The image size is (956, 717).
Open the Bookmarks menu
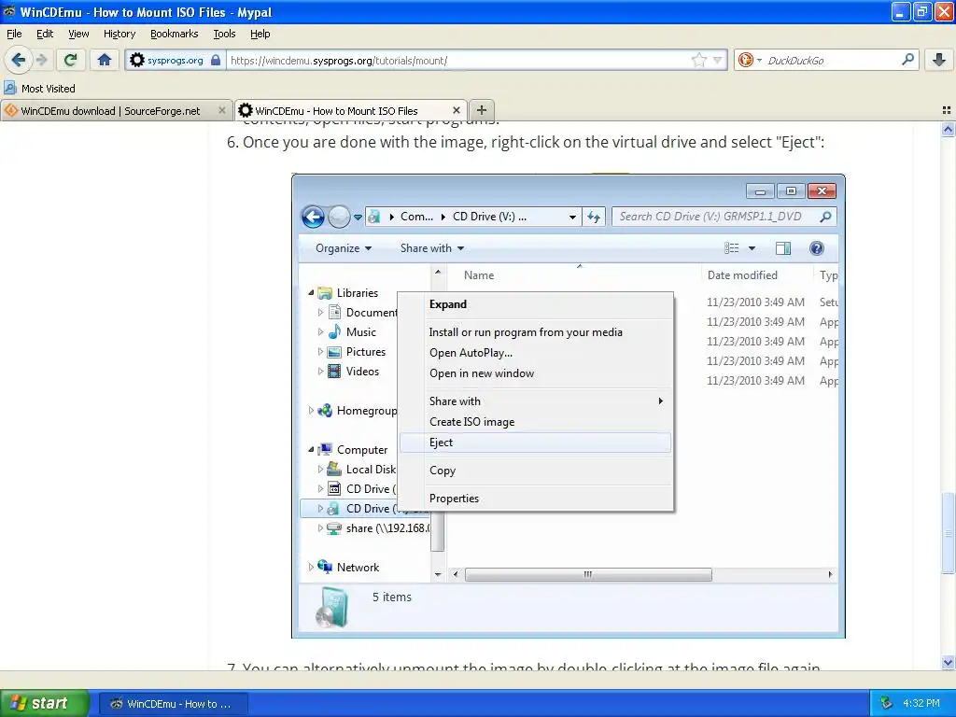click(175, 34)
